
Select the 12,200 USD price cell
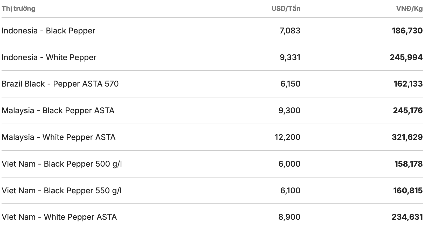(287, 137)
